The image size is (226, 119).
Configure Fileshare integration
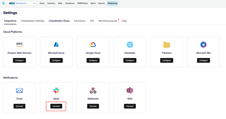(x=167, y=60)
